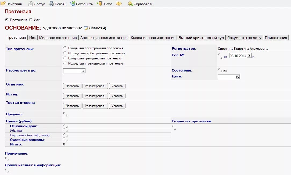Open the Приложения tab
This screenshot has width=291, height=175.
click(276, 38)
